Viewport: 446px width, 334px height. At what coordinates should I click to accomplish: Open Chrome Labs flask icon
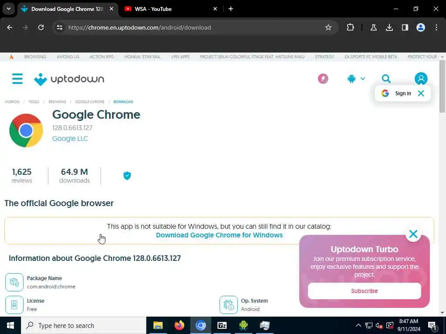(x=373, y=27)
